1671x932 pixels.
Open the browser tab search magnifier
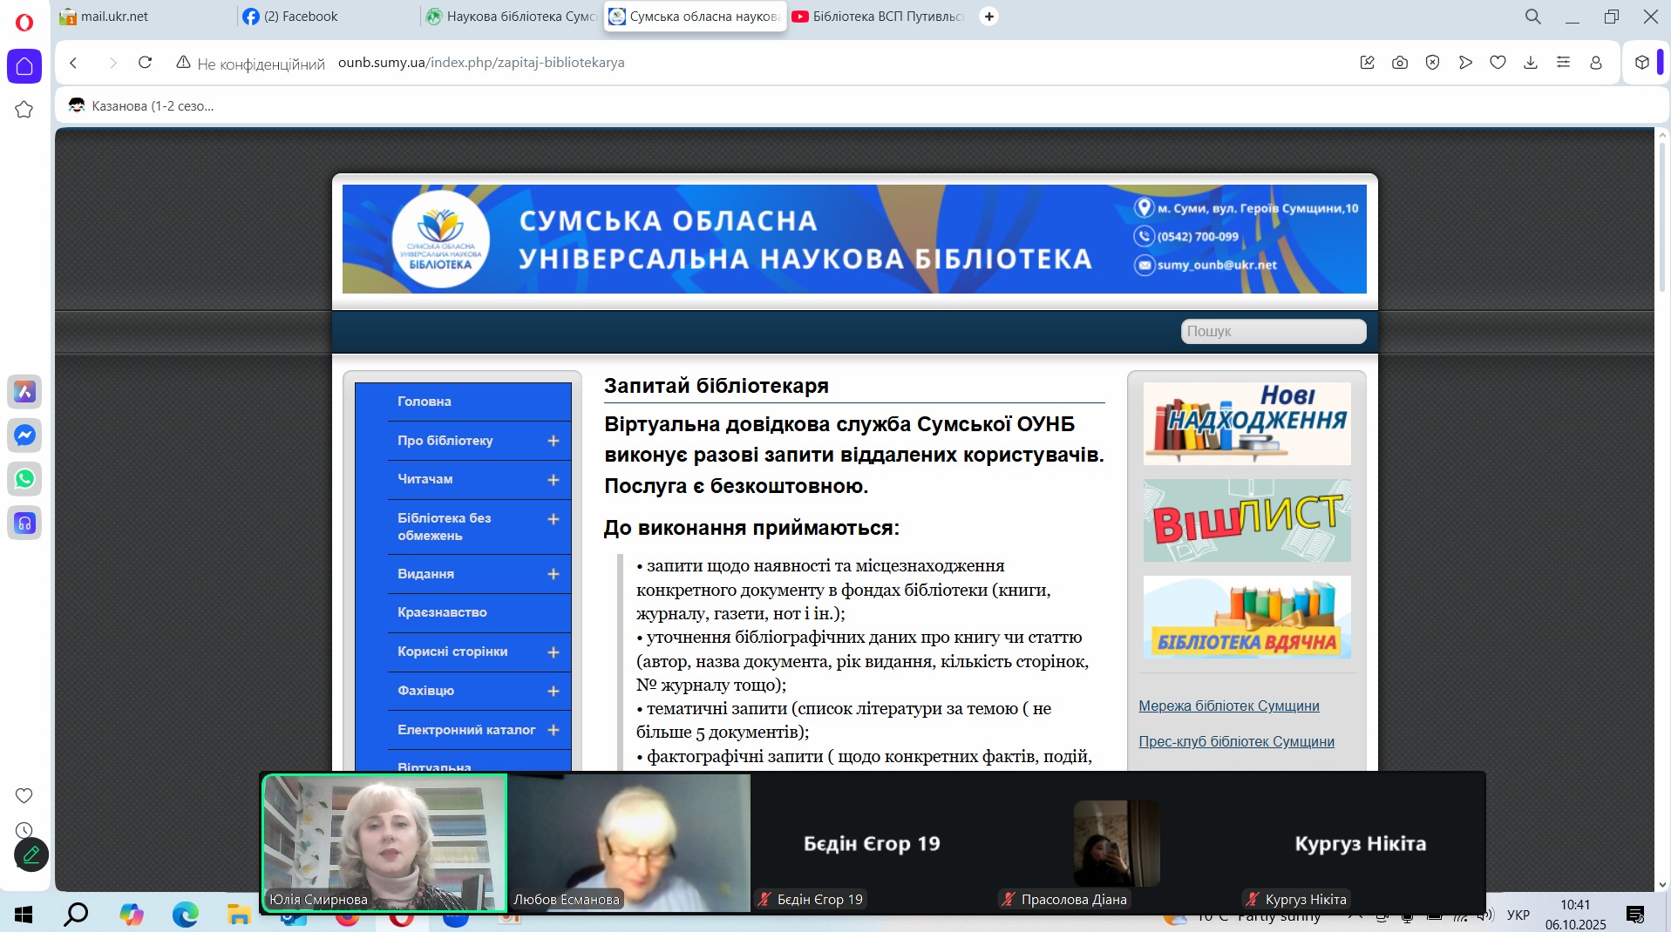[x=1532, y=17]
